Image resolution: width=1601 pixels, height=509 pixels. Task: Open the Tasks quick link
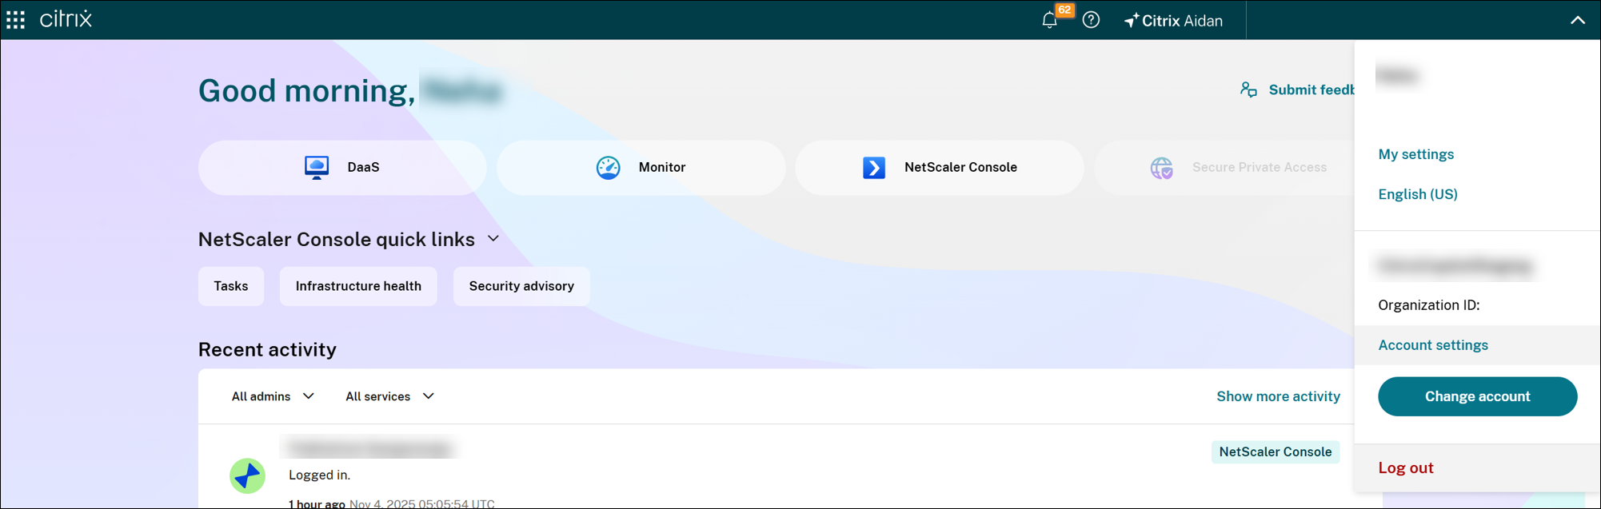coord(231,286)
